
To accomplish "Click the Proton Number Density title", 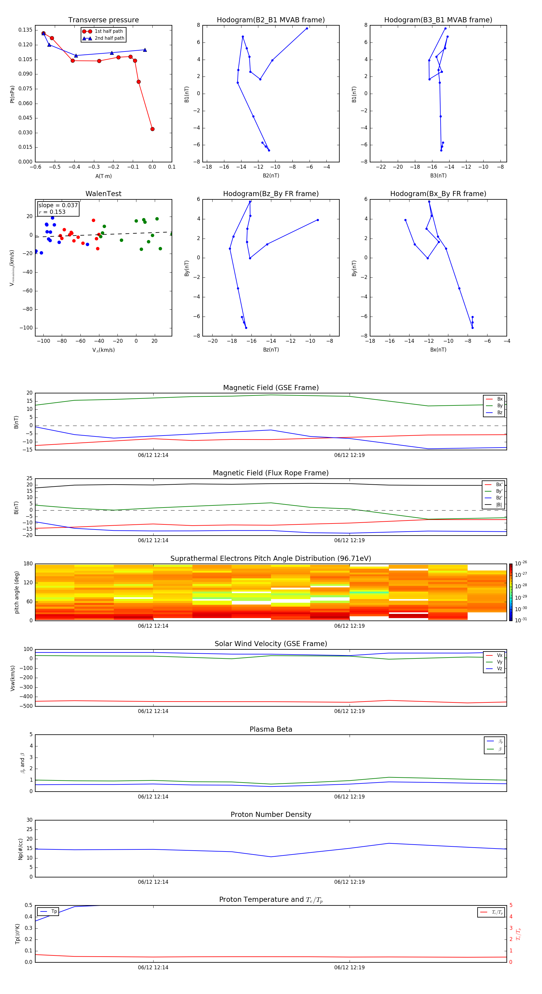I will (271, 814).
